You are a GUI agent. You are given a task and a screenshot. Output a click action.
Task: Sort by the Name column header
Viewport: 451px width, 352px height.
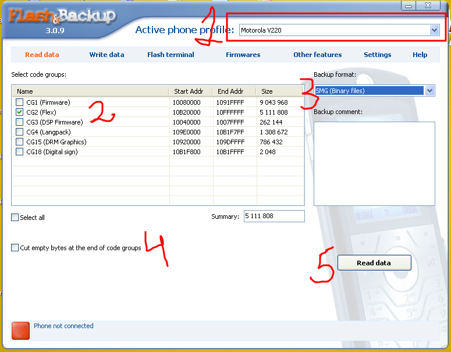(x=90, y=91)
